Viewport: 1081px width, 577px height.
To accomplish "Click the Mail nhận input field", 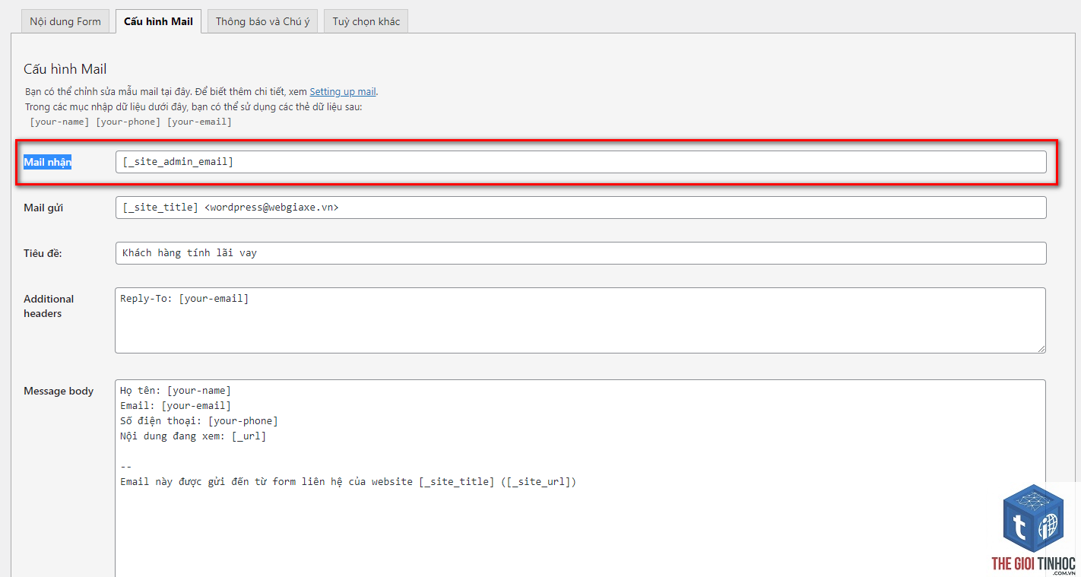I will 581,162.
